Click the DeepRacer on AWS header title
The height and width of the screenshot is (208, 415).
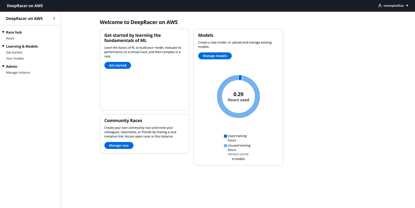pyautogui.click(x=25, y=6)
